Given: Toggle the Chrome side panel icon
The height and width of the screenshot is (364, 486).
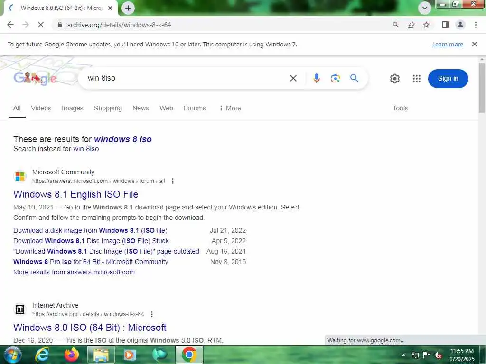Looking at the screenshot, I should [x=445, y=25].
